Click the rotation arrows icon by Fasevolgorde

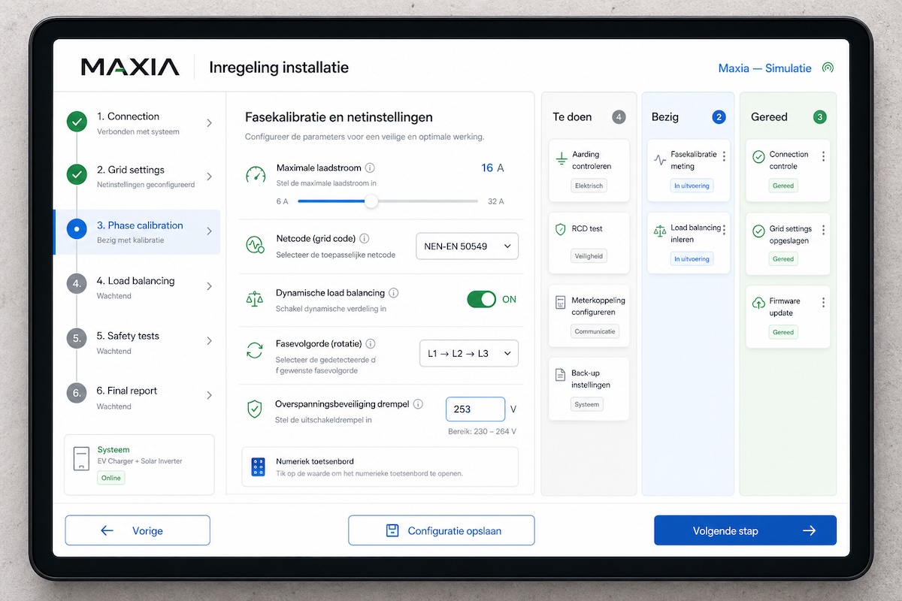(255, 350)
